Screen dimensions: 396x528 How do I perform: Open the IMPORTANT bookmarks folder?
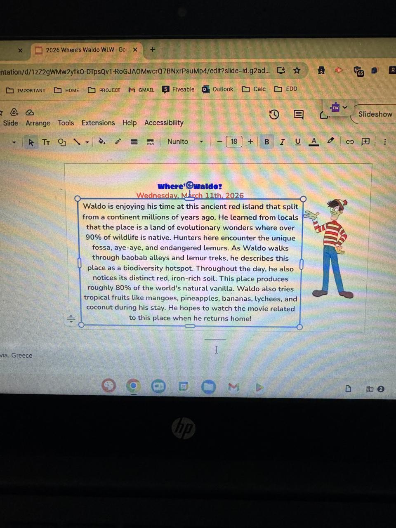(x=26, y=90)
